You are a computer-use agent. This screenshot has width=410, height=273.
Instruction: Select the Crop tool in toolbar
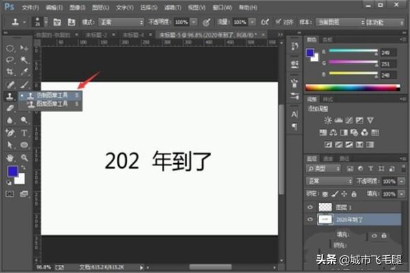(10, 72)
